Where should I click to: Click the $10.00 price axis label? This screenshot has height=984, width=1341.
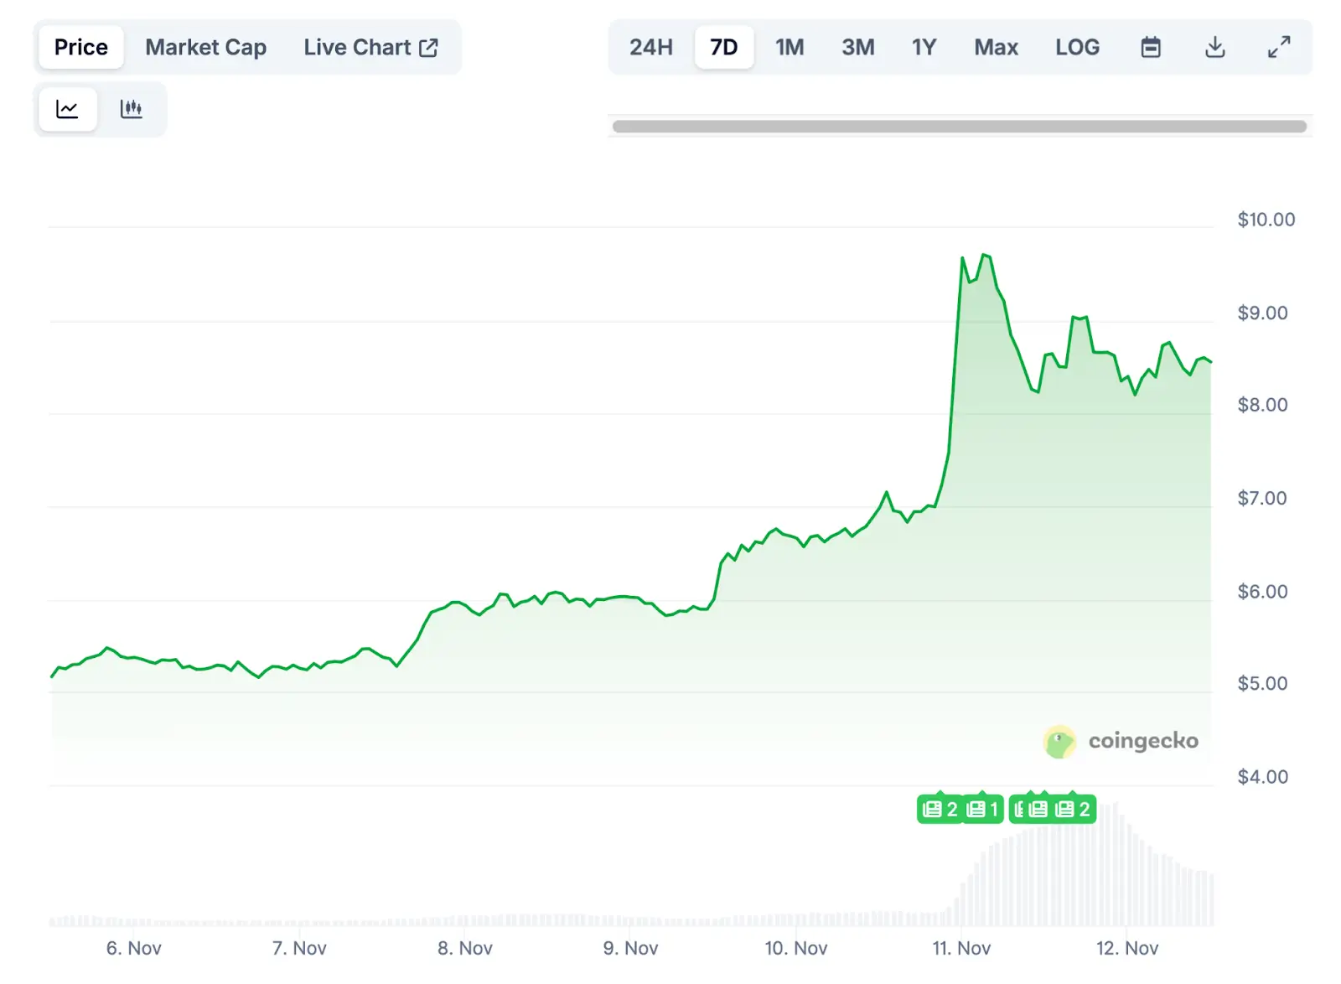pyautogui.click(x=1266, y=220)
